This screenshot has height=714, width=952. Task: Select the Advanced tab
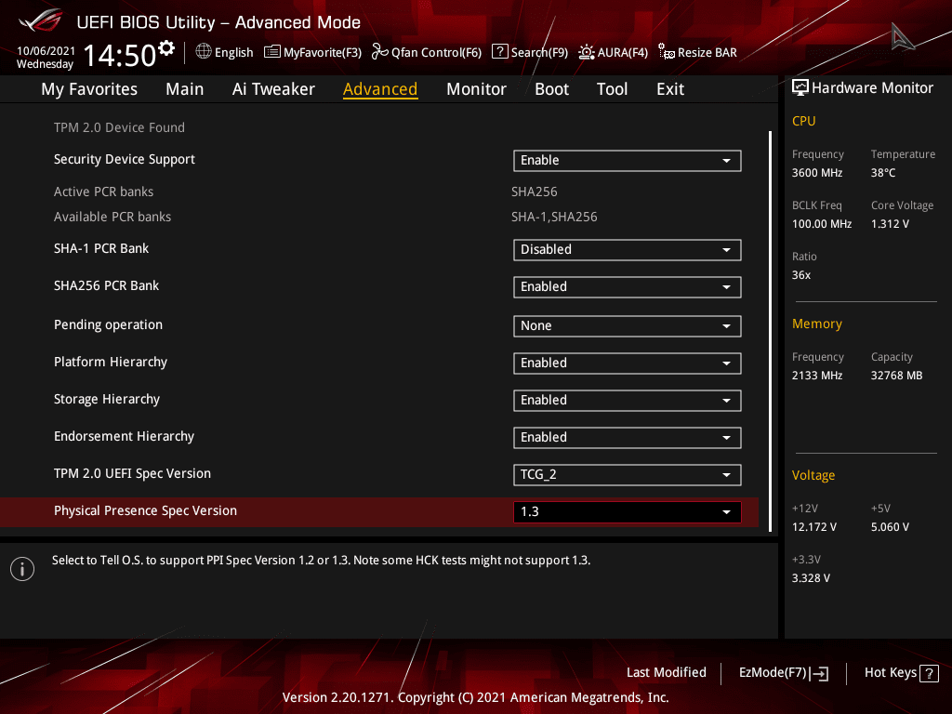[380, 89]
